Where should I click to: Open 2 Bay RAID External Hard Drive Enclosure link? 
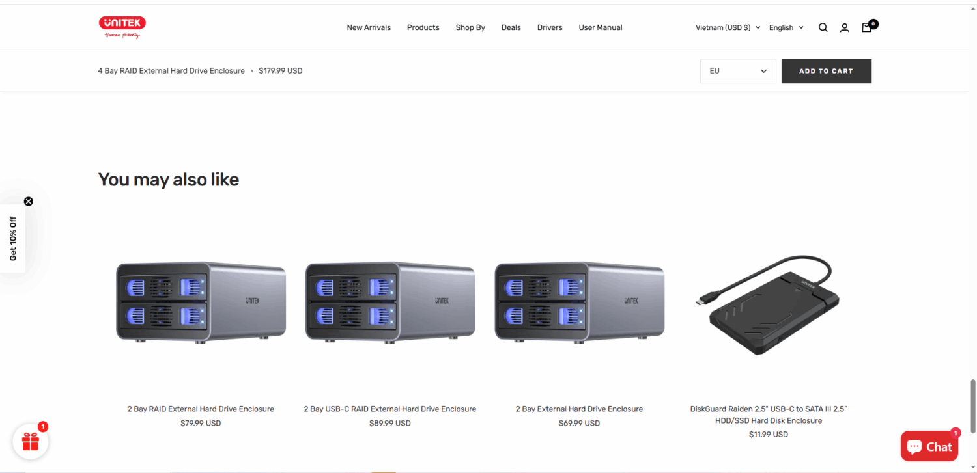point(201,409)
